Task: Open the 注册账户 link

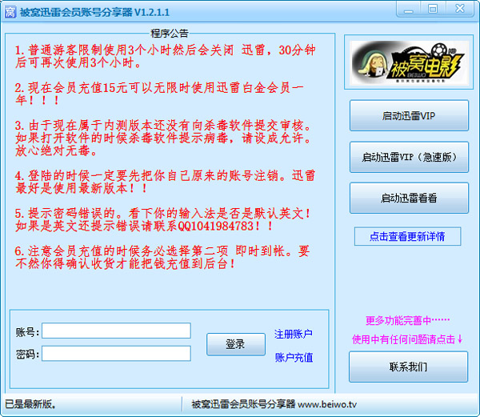Action: 294,334
